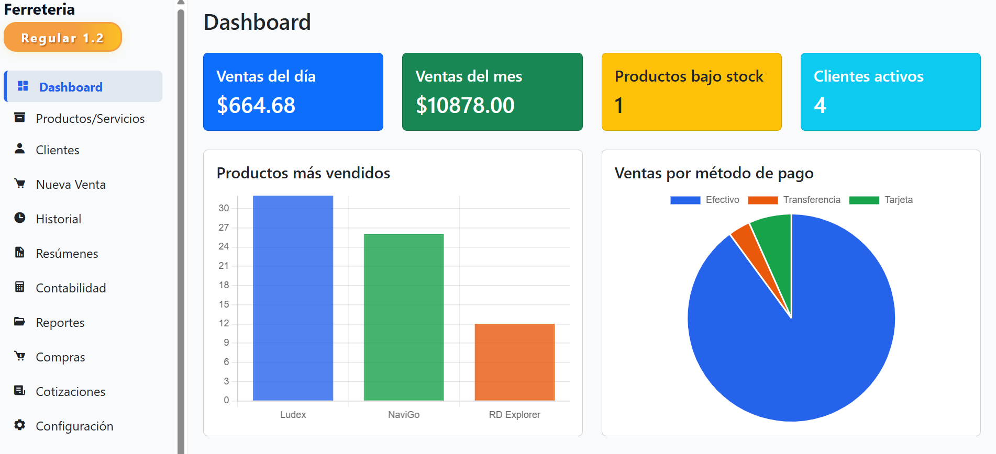The height and width of the screenshot is (454, 996).
Task: Click the Reportes folder icon
Action: (x=20, y=322)
